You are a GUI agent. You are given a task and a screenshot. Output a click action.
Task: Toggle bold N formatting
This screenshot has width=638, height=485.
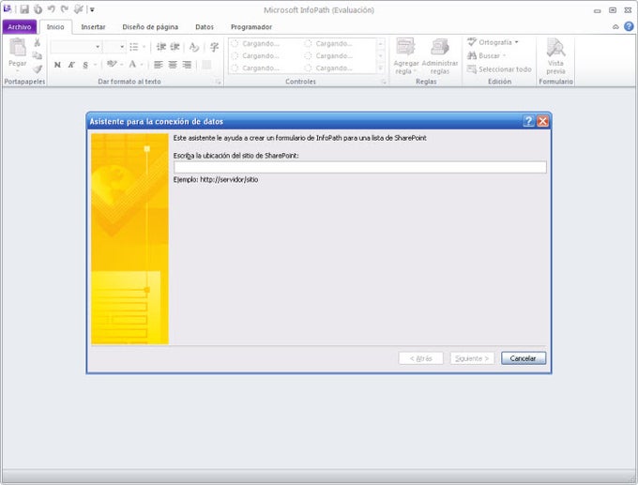pyautogui.click(x=57, y=65)
